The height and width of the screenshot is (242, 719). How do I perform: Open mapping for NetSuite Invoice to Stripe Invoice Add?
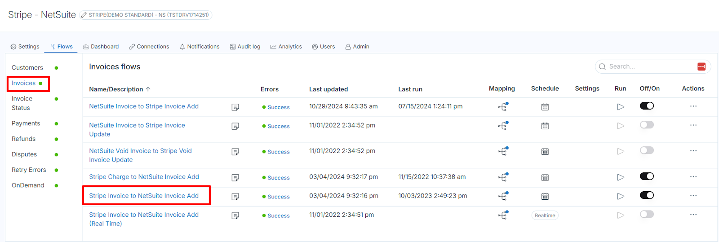point(503,107)
